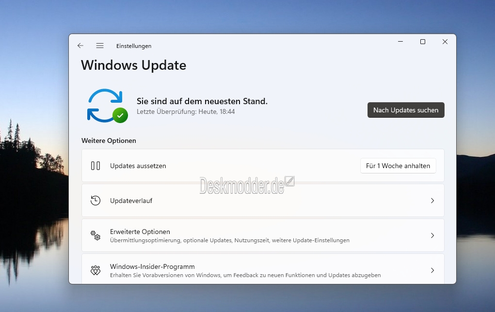Viewport: 495px width, 312px height.
Task: Open Erweiterte Optionen entry
Action: 263,235
